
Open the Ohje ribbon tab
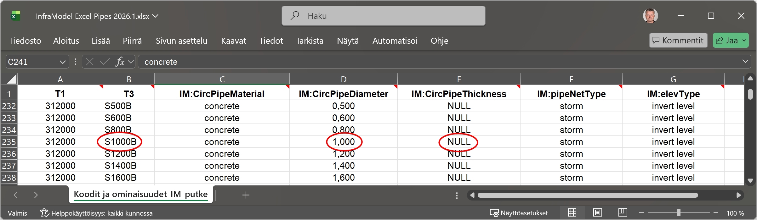pyautogui.click(x=440, y=41)
